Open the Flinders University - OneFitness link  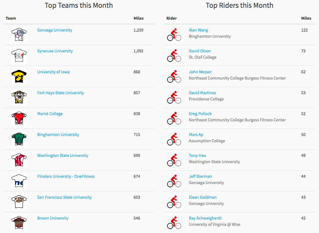point(66,177)
